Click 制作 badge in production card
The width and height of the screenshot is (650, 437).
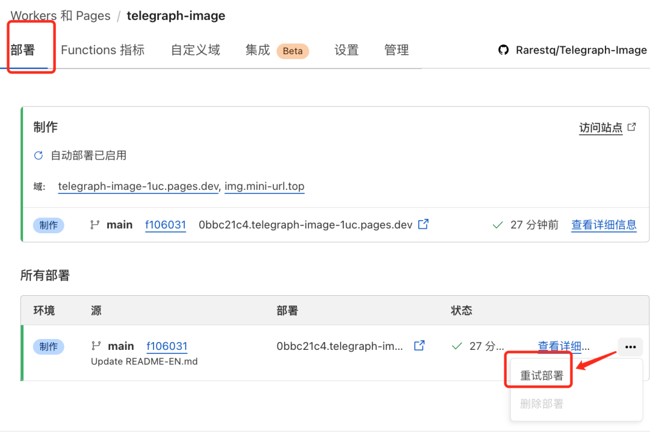49,225
